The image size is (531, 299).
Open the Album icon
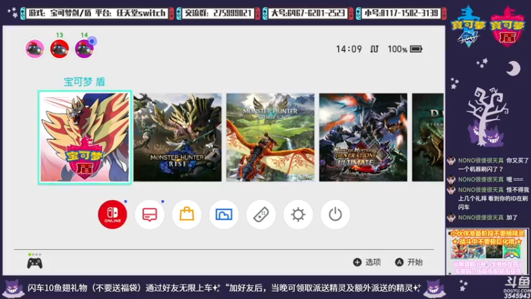[x=224, y=214]
